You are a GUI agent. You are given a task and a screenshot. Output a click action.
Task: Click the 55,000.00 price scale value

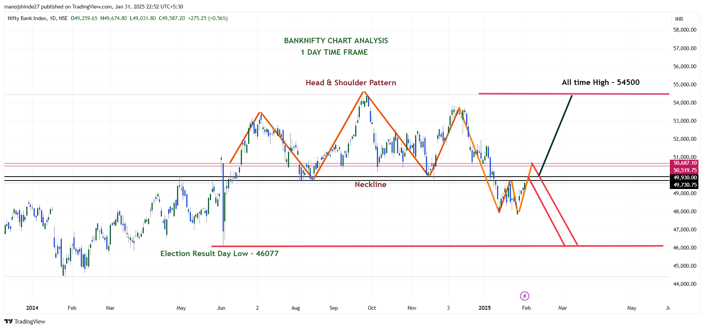coord(685,84)
